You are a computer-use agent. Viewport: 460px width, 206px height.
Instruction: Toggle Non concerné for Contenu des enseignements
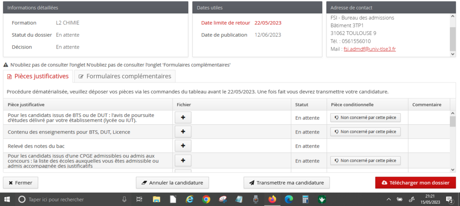365,132
